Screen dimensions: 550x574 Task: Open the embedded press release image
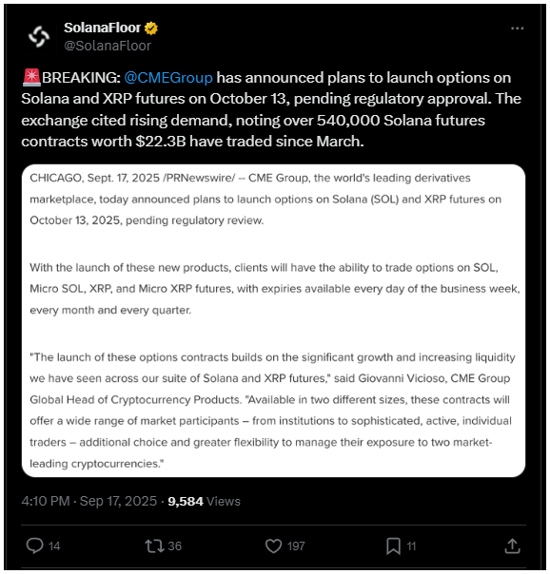tap(273, 320)
